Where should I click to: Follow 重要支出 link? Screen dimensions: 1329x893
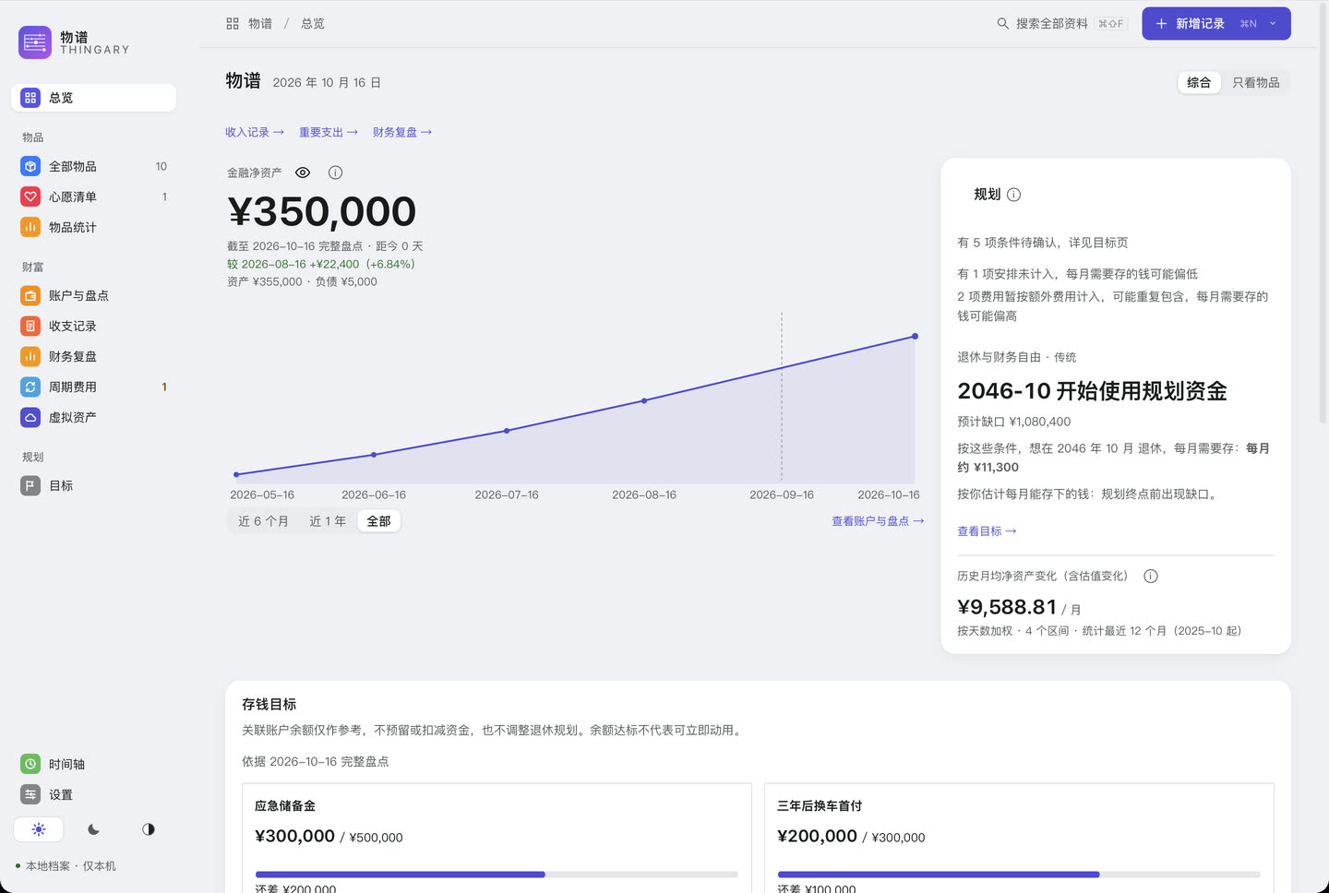point(329,133)
